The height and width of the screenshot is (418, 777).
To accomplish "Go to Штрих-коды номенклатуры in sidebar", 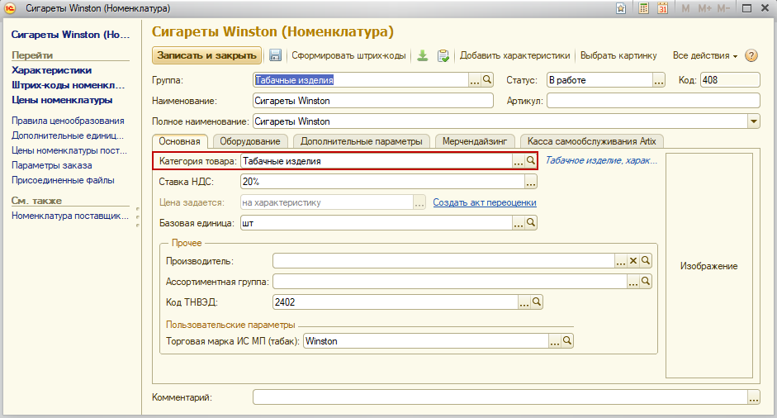I will pos(69,85).
